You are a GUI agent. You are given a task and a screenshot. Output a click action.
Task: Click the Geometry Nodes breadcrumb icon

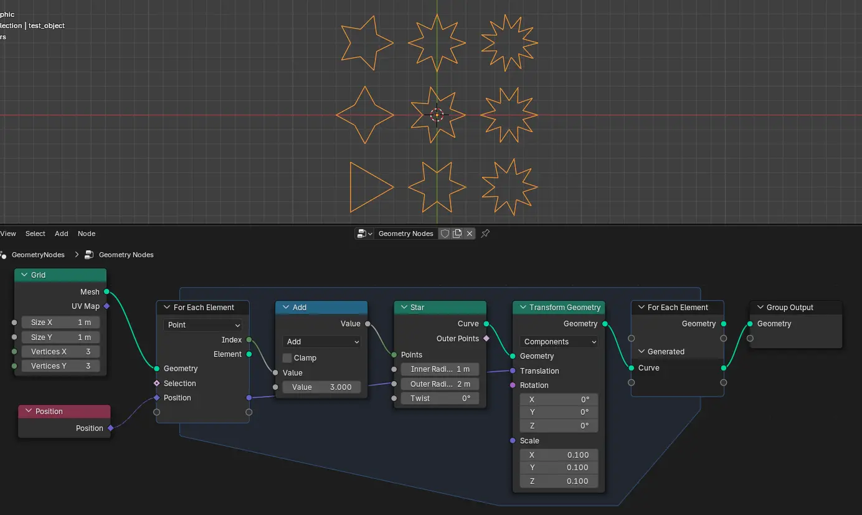click(89, 255)
